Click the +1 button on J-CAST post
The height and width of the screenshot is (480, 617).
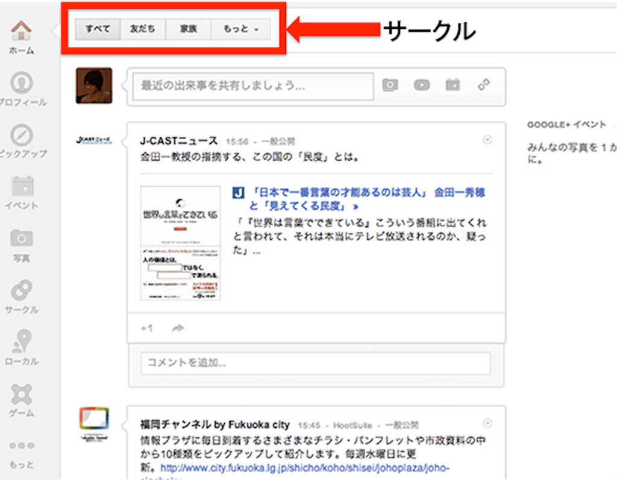coord(146,328)
